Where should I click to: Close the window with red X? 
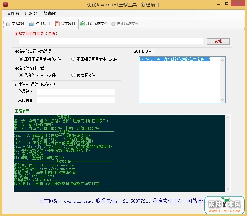coord(238,3)
